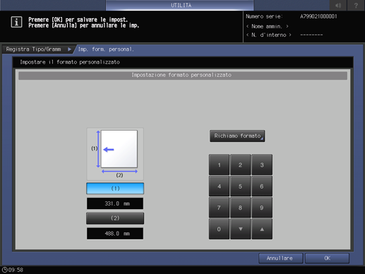Tap keypad digit 1
Viewport: 365px width, 274px height.
click(219, 165)
